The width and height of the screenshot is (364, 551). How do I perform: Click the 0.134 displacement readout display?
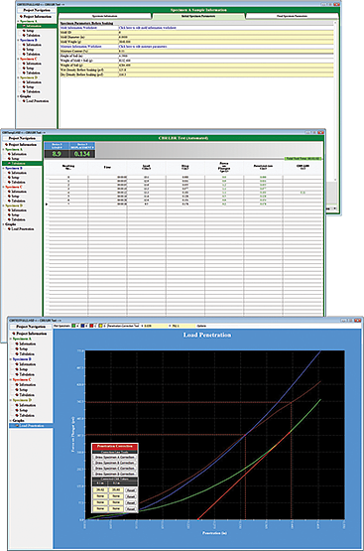(81, 154)
